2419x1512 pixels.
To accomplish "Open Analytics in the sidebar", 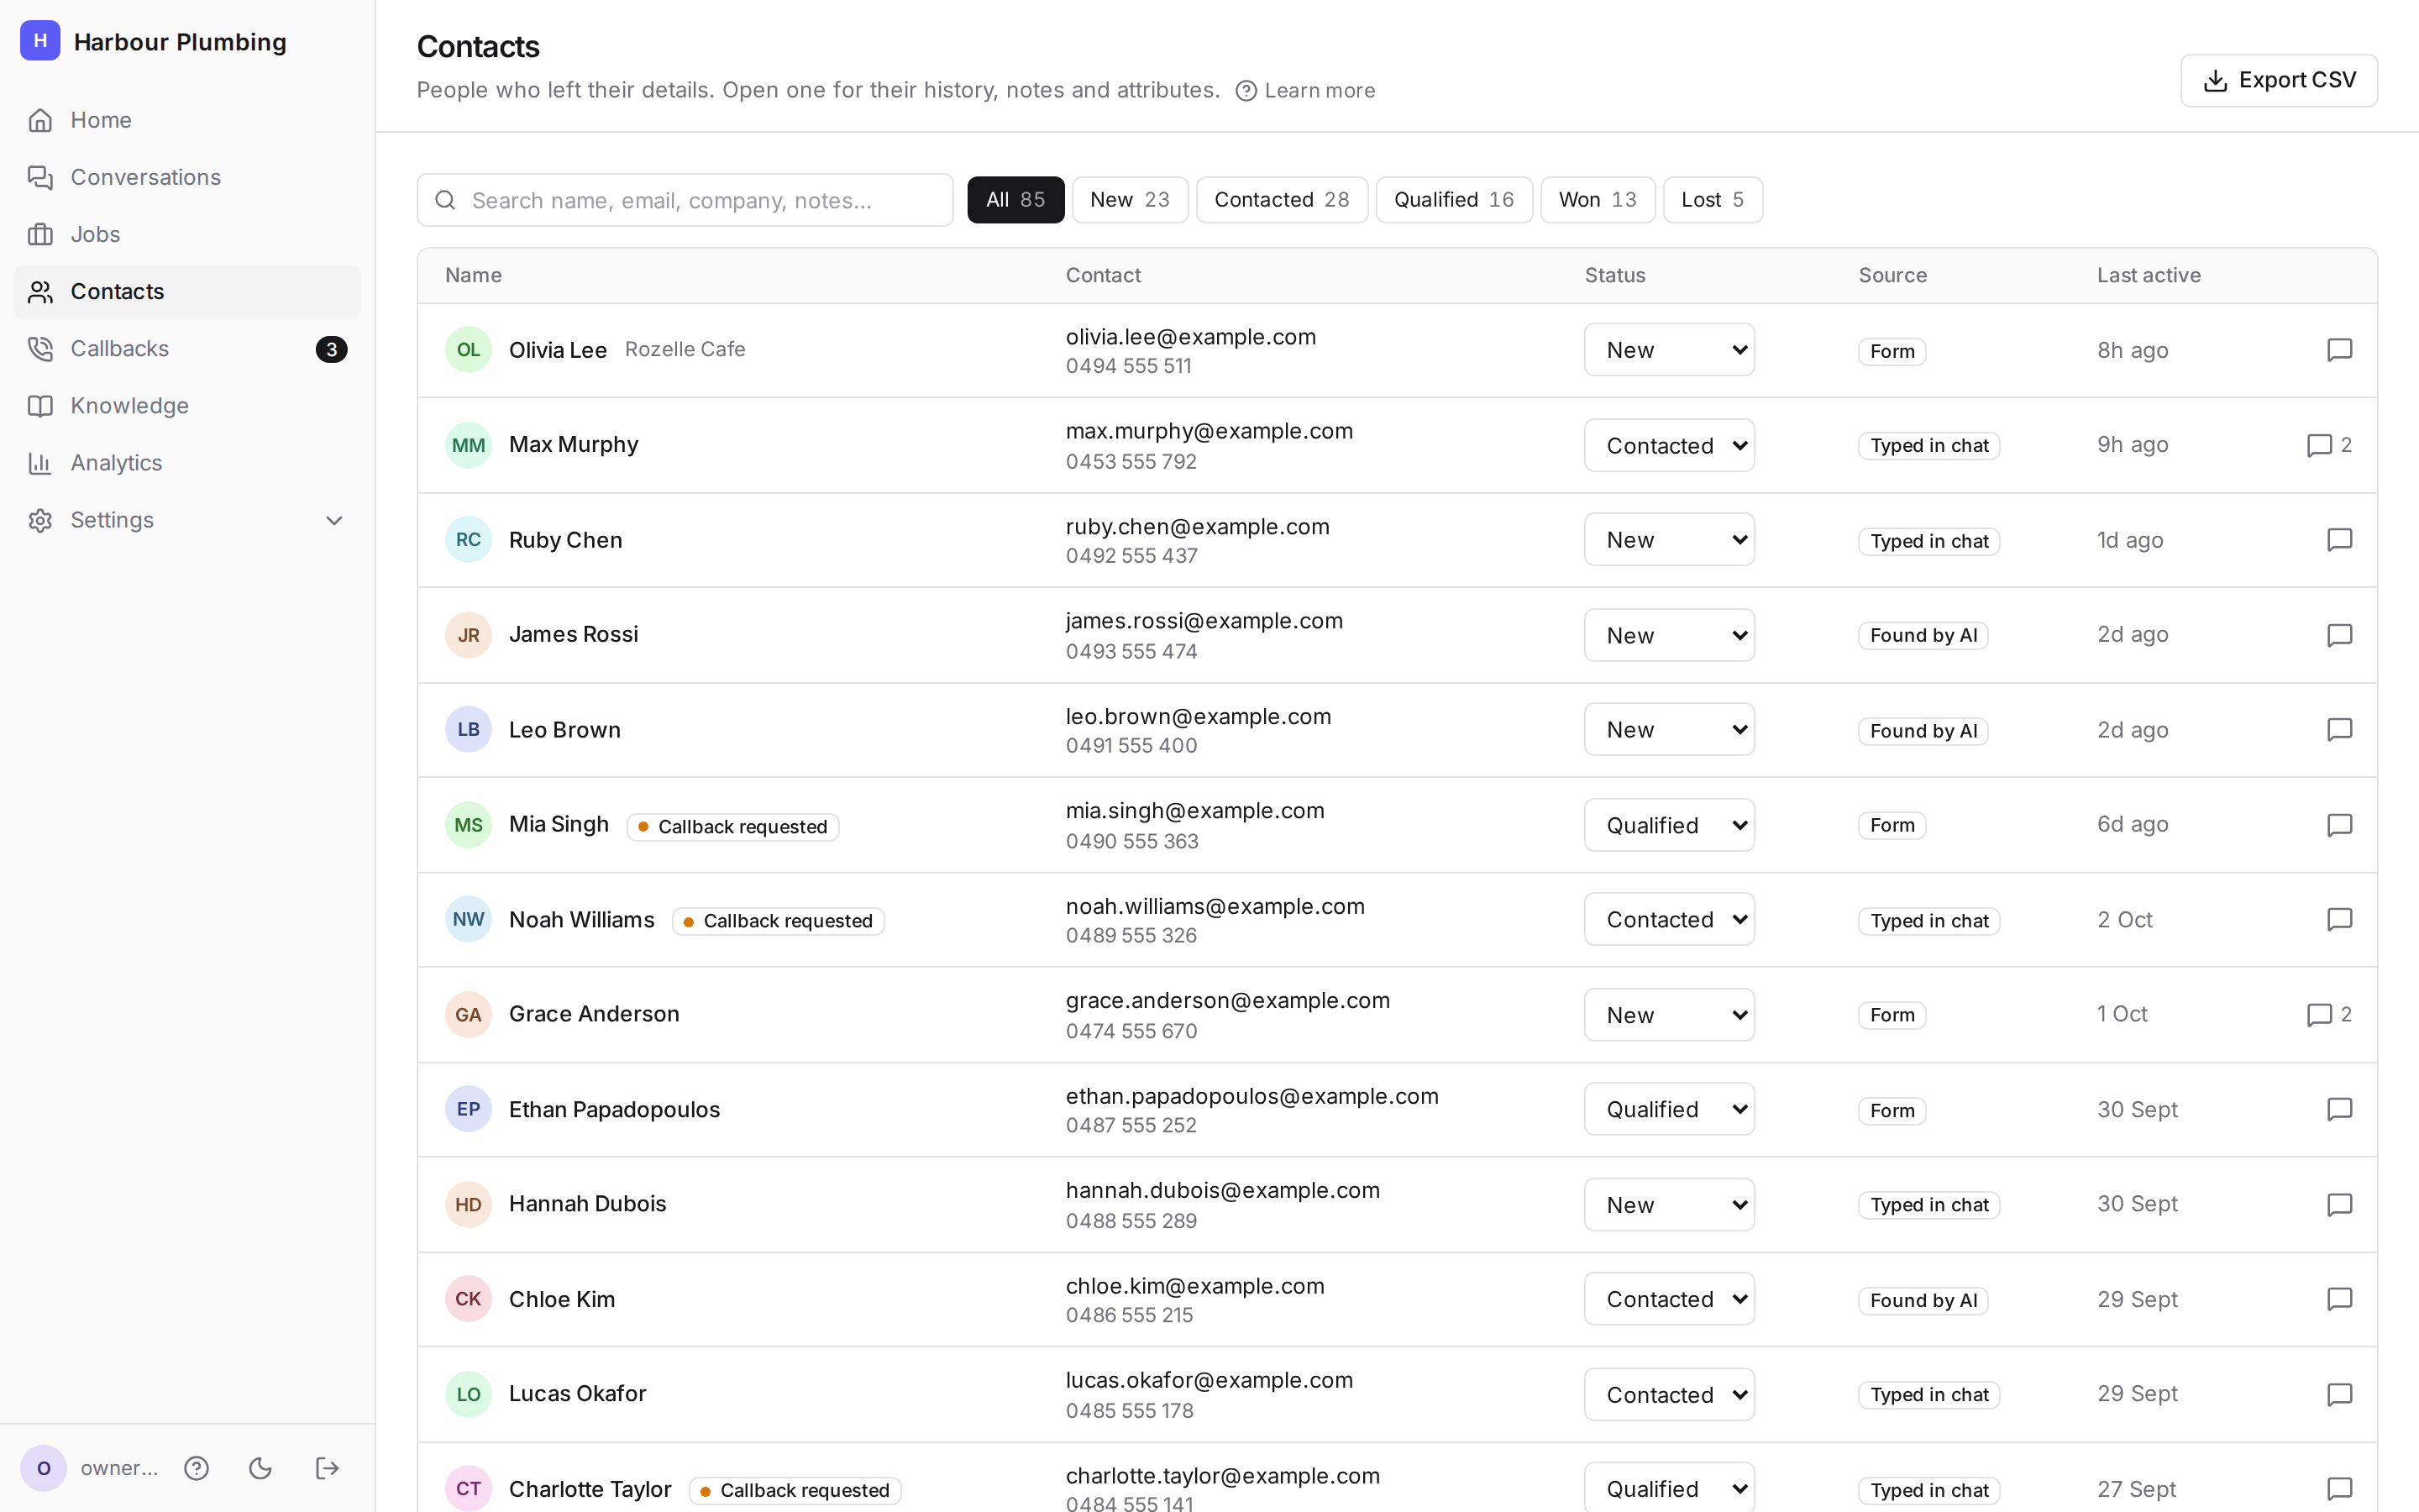I will (x=187, y=463).
